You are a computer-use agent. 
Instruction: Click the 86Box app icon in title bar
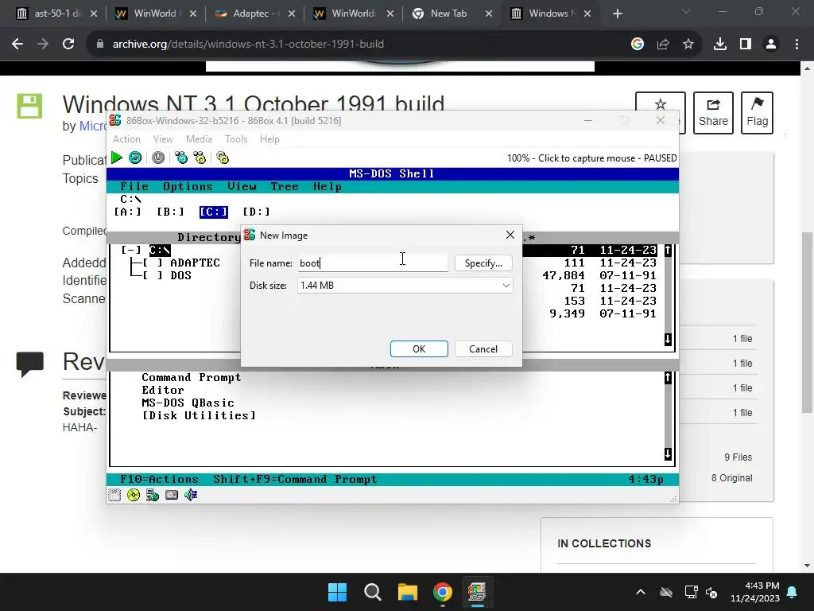[x=115, y=121]
